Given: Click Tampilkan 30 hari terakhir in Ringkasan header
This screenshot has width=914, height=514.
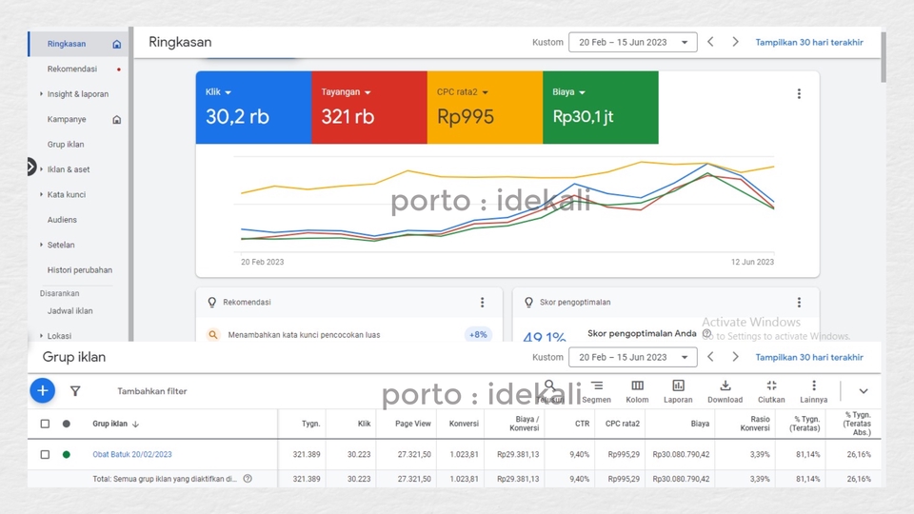Looking at the screenshot, I should (809, 42).
